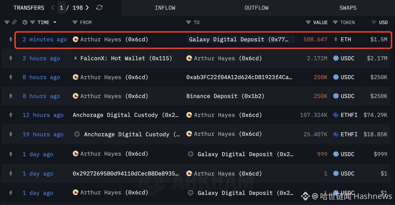Open the TO column filter
The image size is (395, 205).
click(188, 22)
